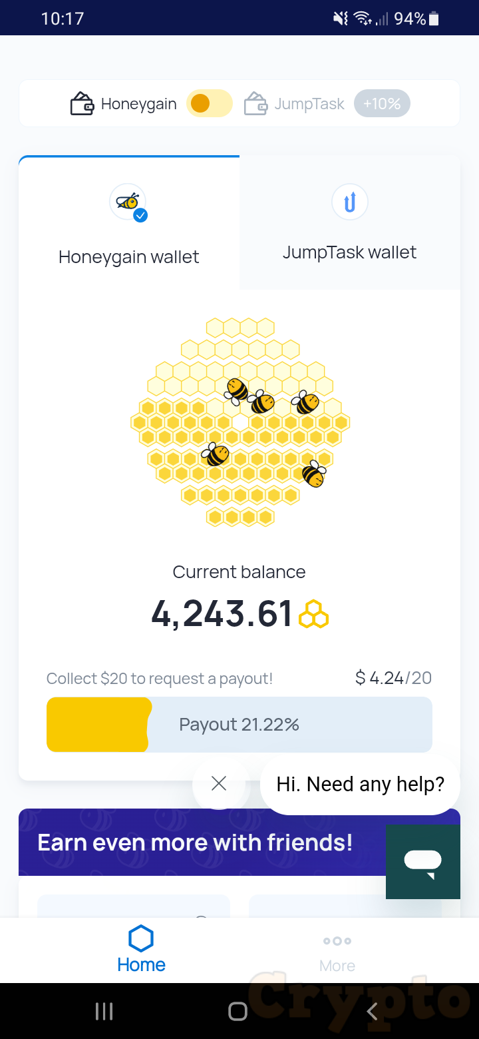Image resolution: width=479 pixels, height=1039 pixels.
Task: Open the Honeygain wallet tab
Action: click(129, 256)
